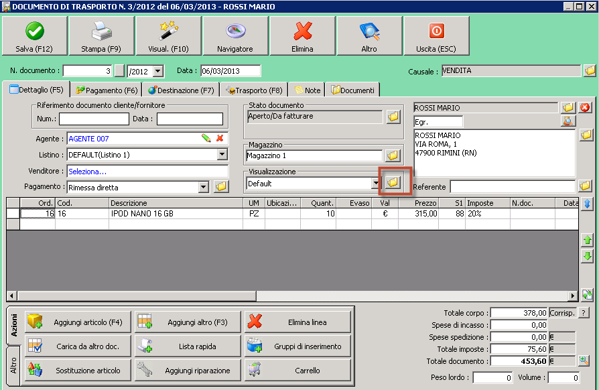Expand the Pagamento Rimessa diretta dropdown
599x390 pixels.
point(204,187)
